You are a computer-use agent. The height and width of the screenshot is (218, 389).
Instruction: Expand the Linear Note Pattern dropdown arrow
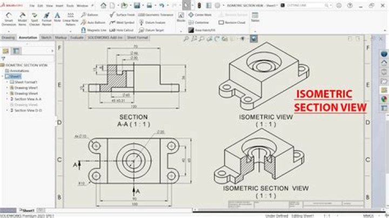point(70,31)
